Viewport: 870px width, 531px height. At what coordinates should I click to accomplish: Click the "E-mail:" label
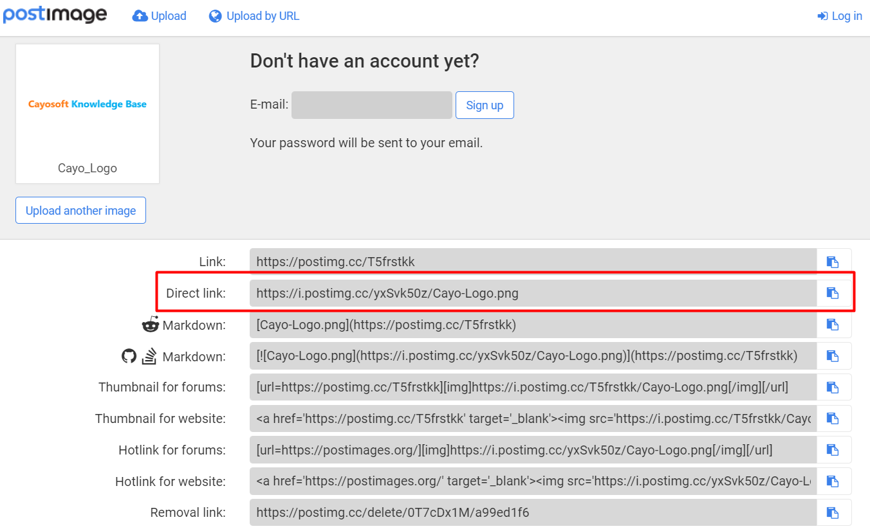(x=269, y=104)
